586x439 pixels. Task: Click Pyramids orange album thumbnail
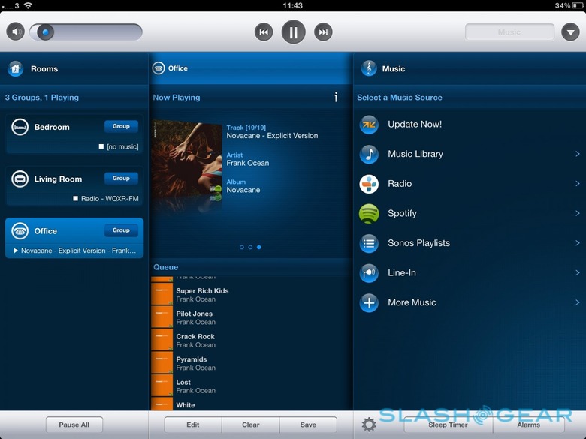(x=162, y=363)
